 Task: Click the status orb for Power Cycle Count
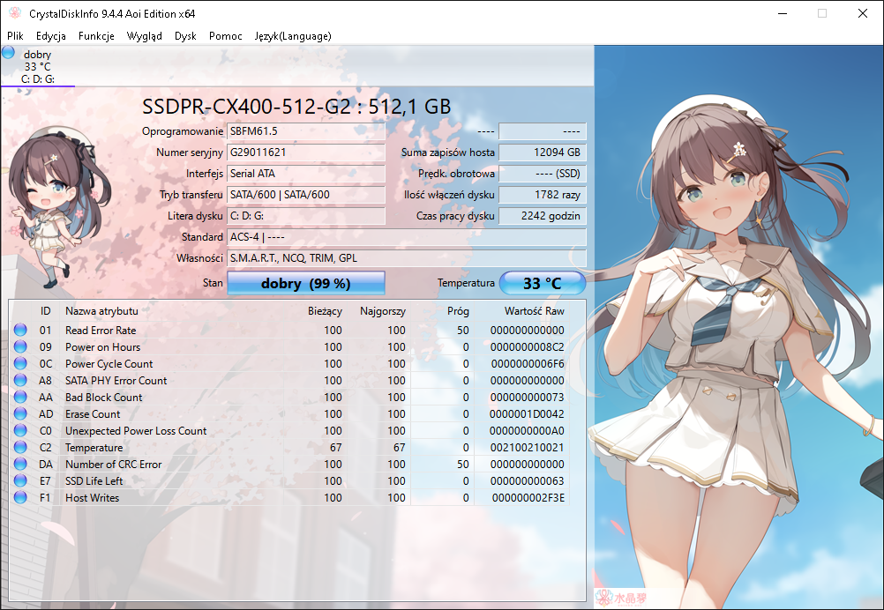tap(20, 363)
